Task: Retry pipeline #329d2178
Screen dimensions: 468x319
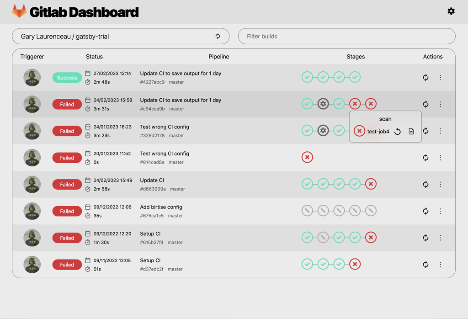Action: [425, 131]
